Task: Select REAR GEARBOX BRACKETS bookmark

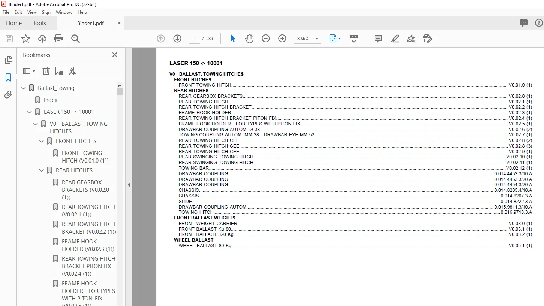Action: point(85,190)
